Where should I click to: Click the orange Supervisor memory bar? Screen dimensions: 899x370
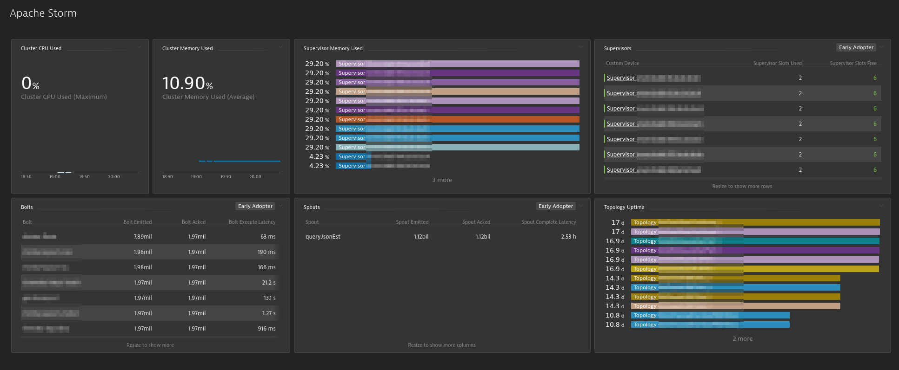click(458, 119)
